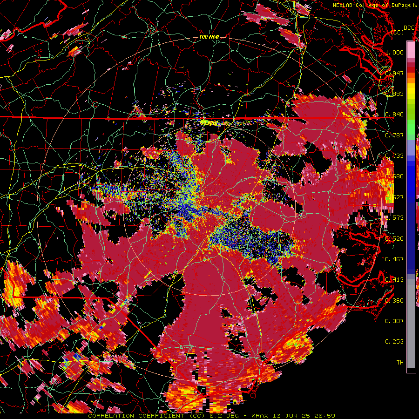The image size is (419, 419).
Task: Pick the bright green segment of the color bar
Action: coord(411,128)
